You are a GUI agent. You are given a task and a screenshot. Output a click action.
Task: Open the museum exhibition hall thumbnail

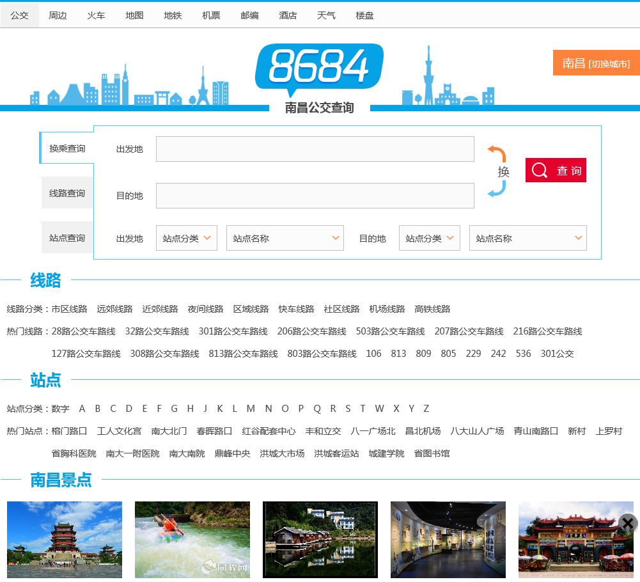click(448, 540)
